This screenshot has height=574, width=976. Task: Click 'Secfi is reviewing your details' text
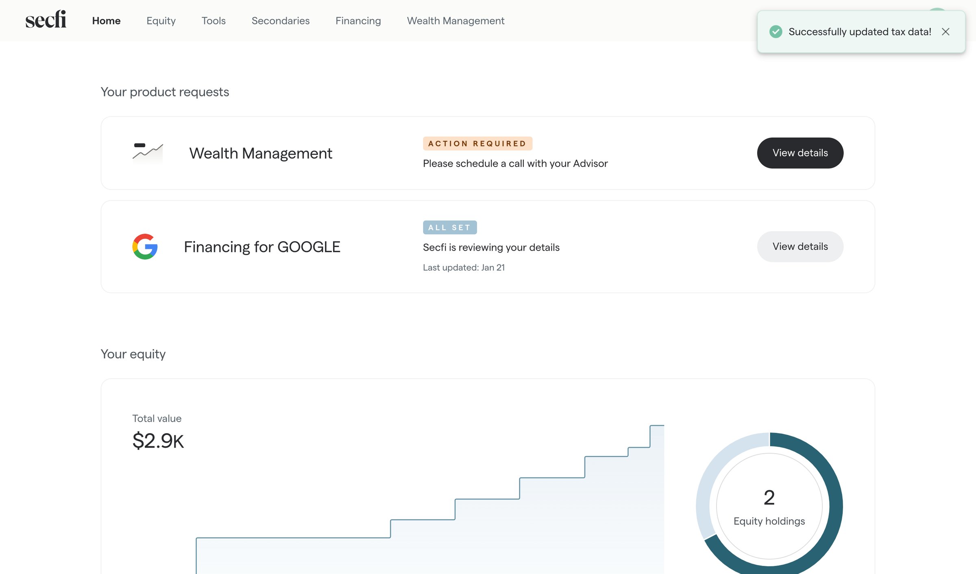click(x=491, y=247)
